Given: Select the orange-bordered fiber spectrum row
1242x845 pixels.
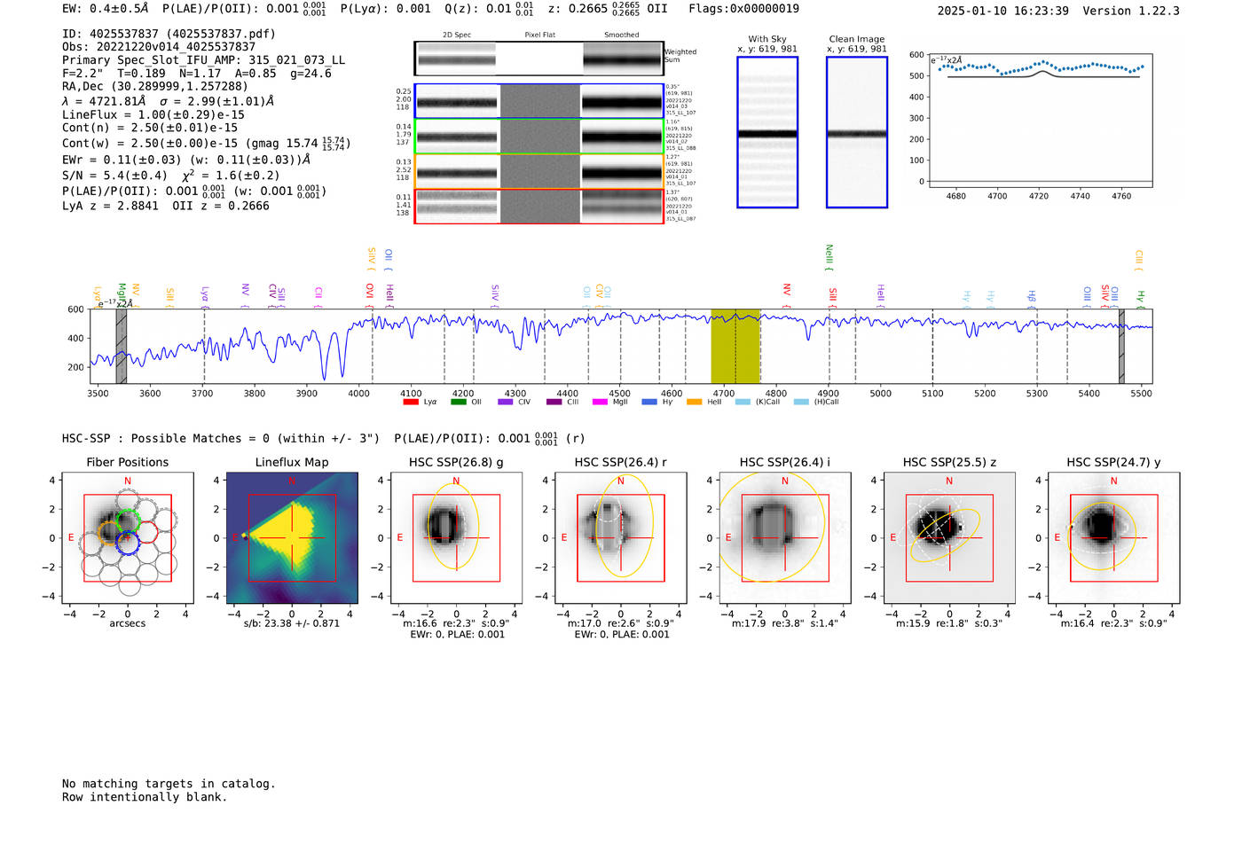Looking at the screenshot, I should point(539,171).
